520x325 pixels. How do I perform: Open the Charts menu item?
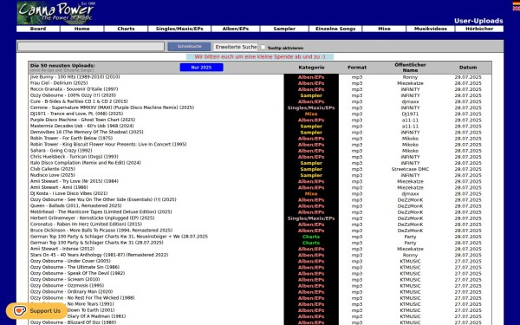point(126,29)
